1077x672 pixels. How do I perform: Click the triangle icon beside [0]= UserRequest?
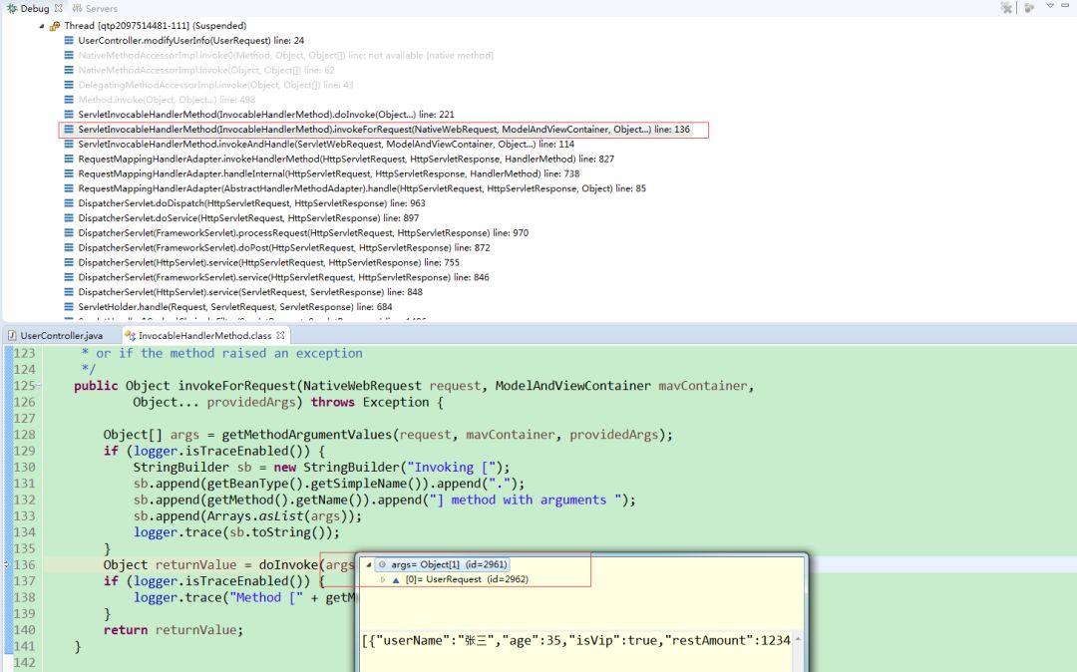coord(396,580)
